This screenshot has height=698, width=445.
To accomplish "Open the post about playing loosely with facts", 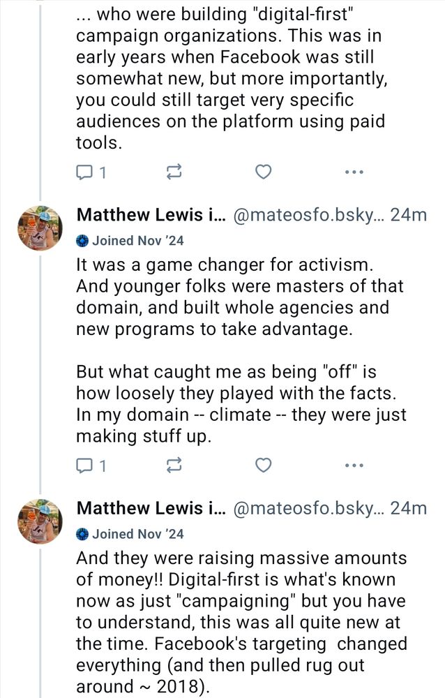I will (241, 394).
